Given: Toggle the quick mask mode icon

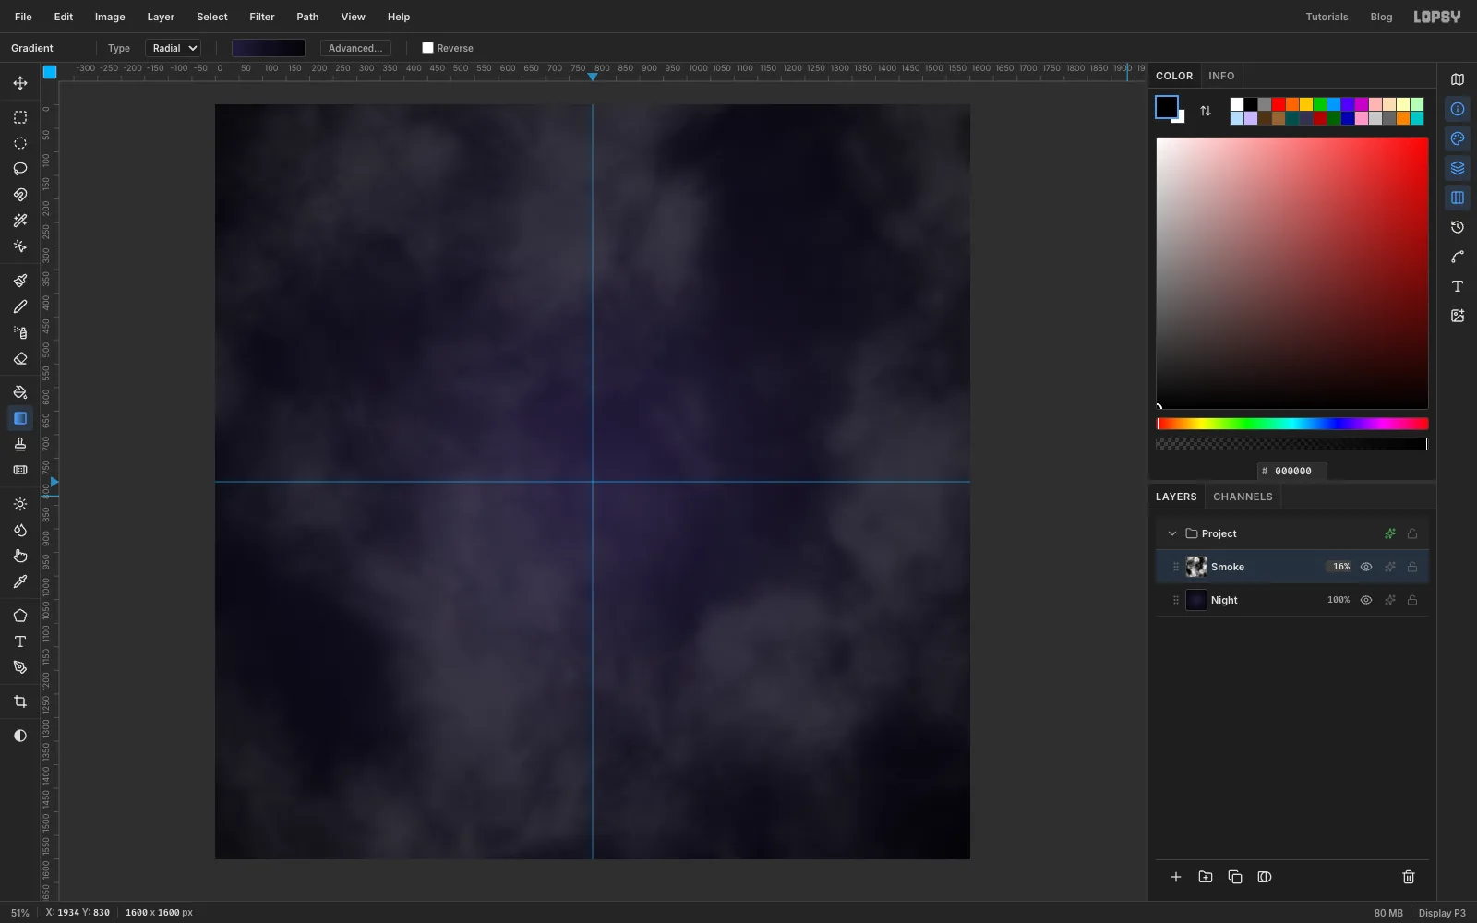Looking at the screenshot, I should tap(20, 736).
